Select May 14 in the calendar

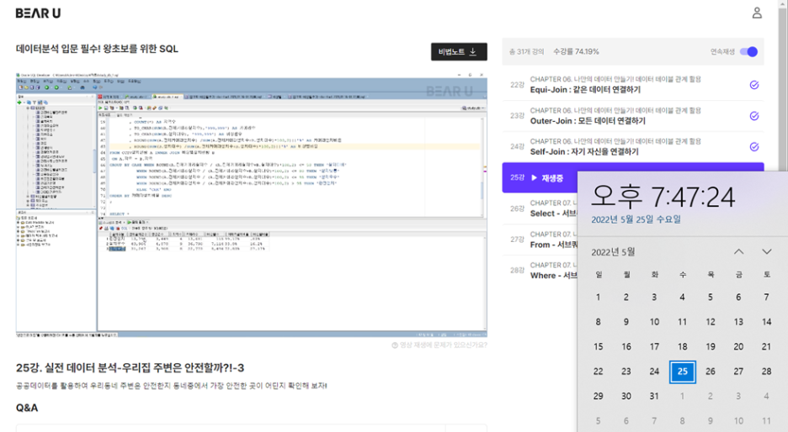pyautogui.click(x=766, y=322)
